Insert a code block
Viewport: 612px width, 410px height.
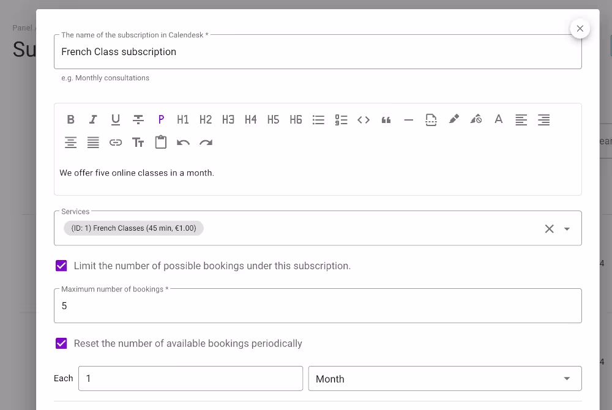(364, 119)
